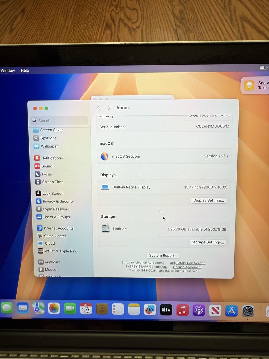Viewport: 269px width, 359px height.
Task: Launch the Photos app from the Dock
Action: pyautogui.click(x=54, y=308)
